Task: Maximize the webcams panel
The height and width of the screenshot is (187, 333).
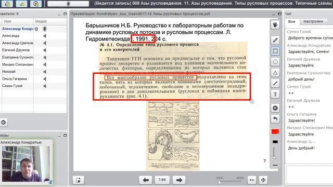Action: coord(65,135)
